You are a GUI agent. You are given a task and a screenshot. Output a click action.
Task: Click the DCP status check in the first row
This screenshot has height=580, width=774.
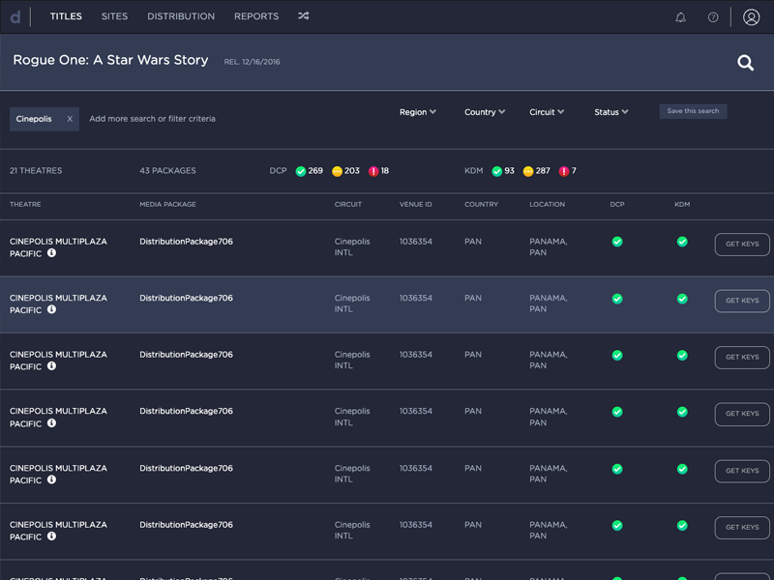pyautogui.click(x=617, y=242)
